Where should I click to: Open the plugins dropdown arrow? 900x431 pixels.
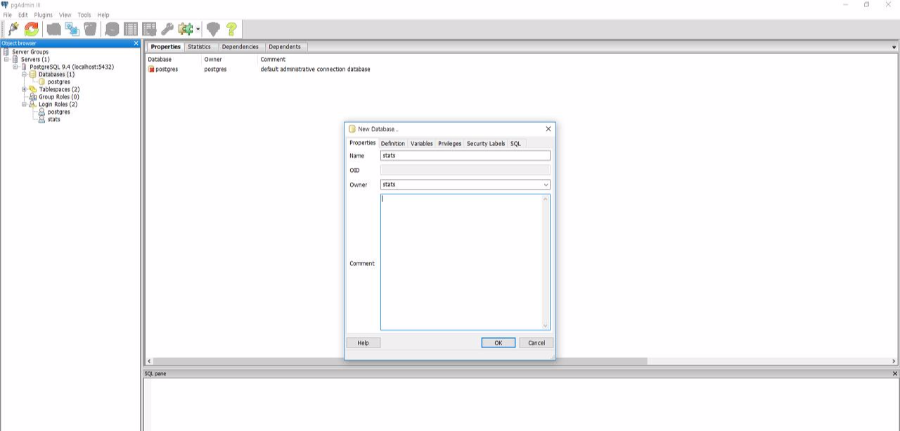(198, 30)
